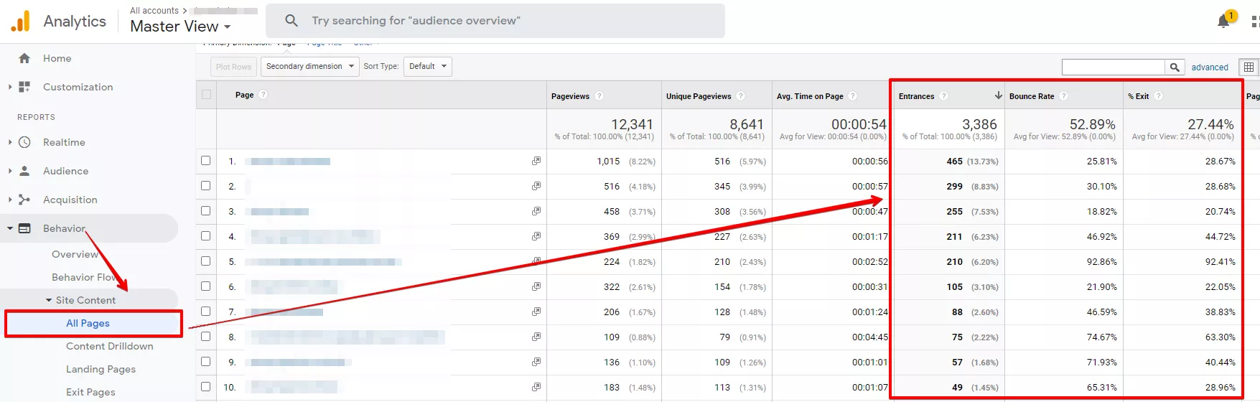Click the Realtime clock icon
This screenshot has width=1260, height=402.
click(x=24, y=142)
